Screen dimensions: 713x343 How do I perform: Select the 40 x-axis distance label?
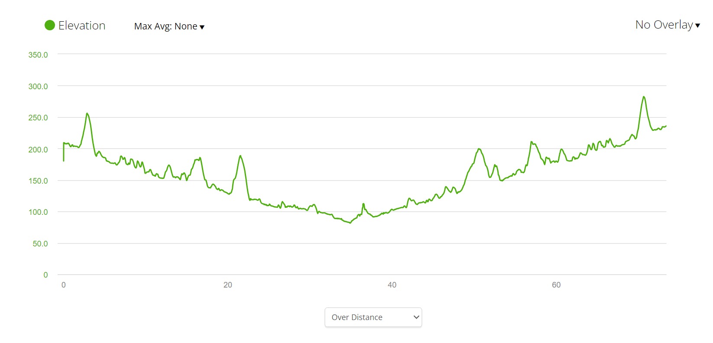pyautogui.click(x=392, y=285)
